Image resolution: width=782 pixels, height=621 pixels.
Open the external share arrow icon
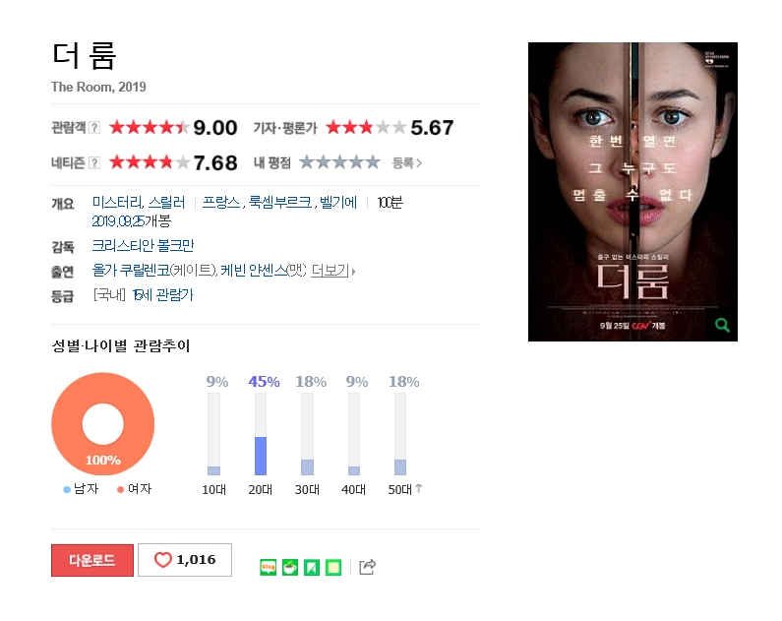pos(367,567)
